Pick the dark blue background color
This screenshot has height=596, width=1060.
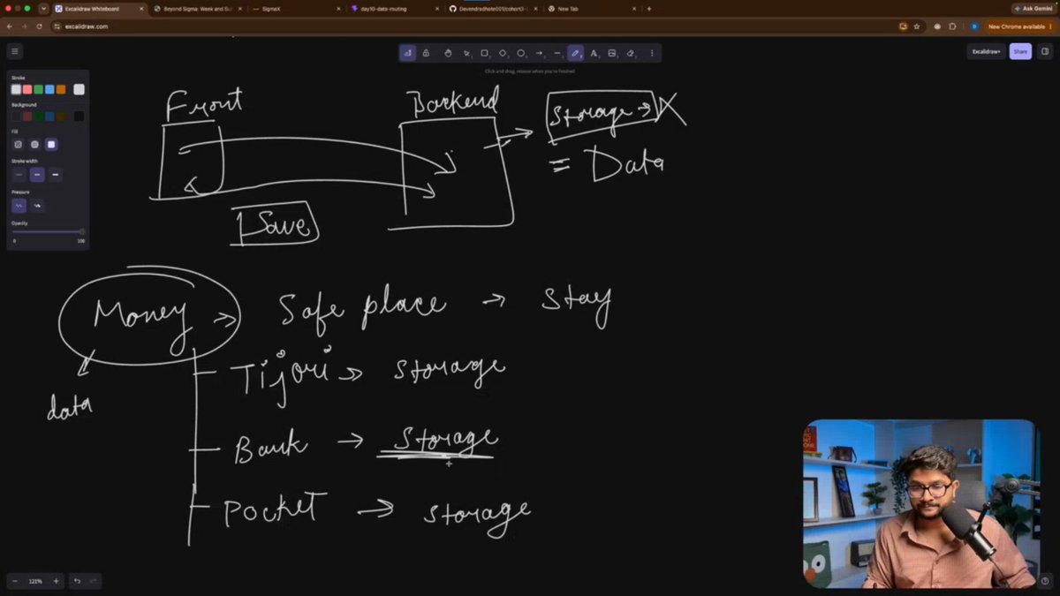(x=49, y=116)
